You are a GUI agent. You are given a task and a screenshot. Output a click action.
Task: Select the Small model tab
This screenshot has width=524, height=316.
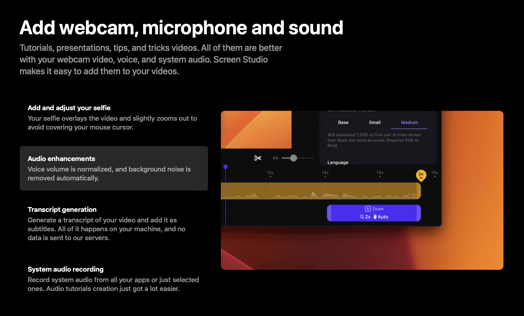(x=375, y=122)
